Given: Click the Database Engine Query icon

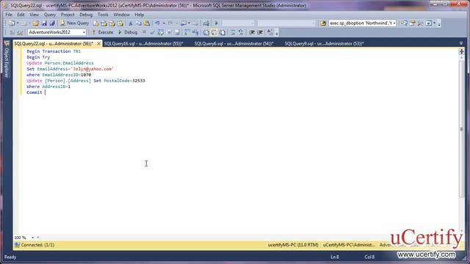Looking at the screenshot, I should pos(96,23).
